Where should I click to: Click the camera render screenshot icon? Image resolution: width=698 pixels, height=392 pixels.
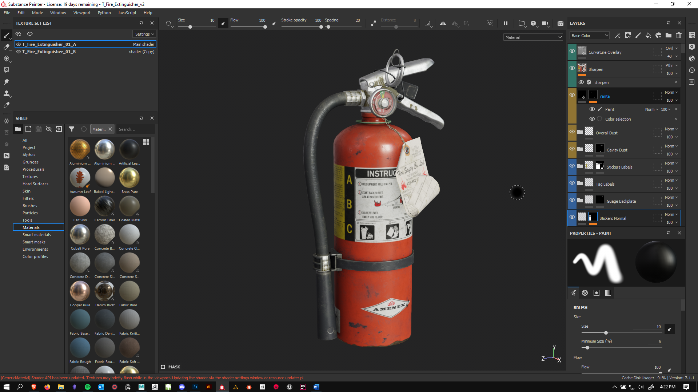coord(560,23)
